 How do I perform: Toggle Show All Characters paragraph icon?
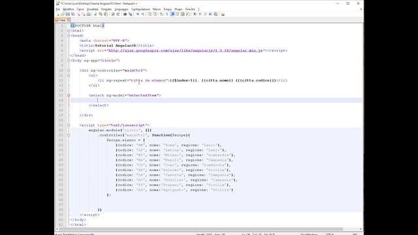(x=167, y=14)
